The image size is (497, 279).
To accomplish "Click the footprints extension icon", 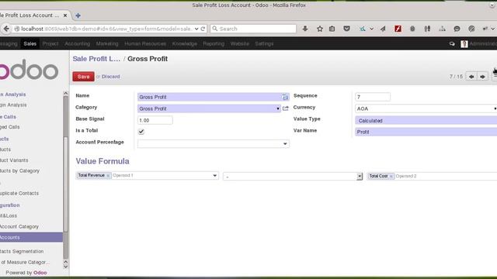I will point(427,29).
